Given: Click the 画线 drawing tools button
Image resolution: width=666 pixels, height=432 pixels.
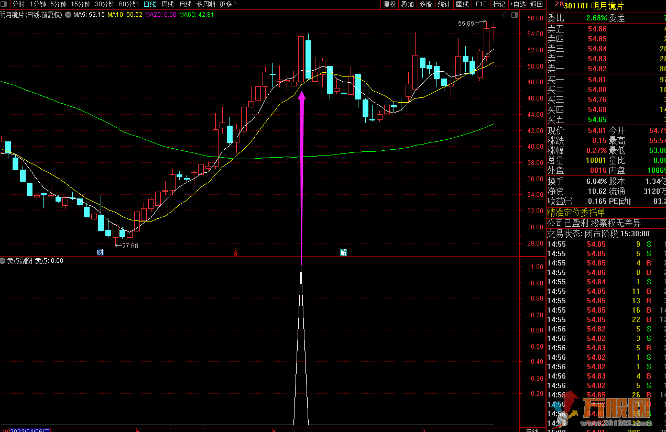Looking at the screenshot, I should (462, 4).
